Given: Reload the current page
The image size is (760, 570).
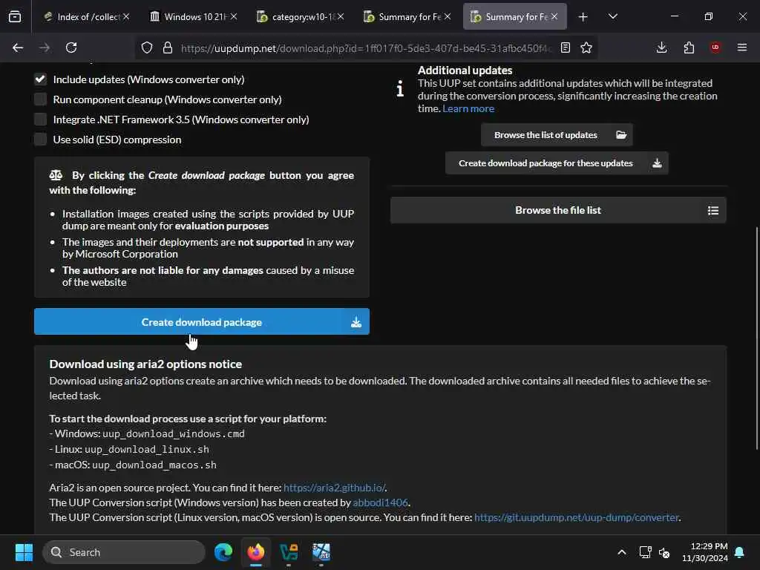Looking at the screenshot, I should point(71,47).
